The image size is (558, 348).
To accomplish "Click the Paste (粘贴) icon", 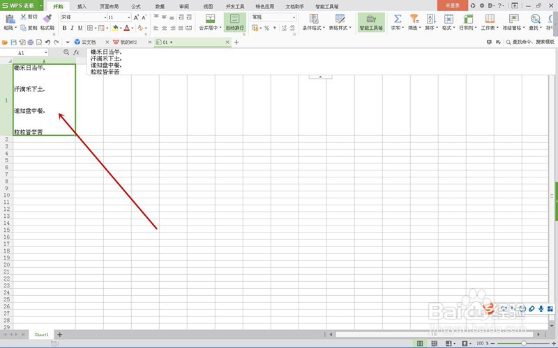I will (9, 19).
